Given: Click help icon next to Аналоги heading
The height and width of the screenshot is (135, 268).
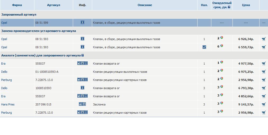Looking at the screenshot, I should point(83,56).
